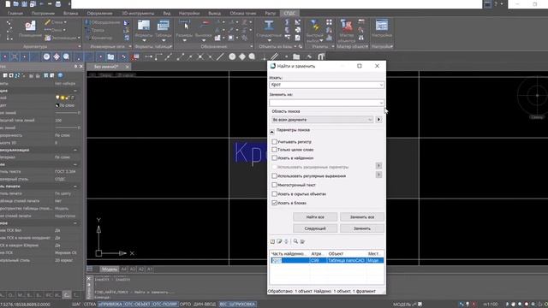Click the diagonal line tool in the toolbar

point(221,56)
